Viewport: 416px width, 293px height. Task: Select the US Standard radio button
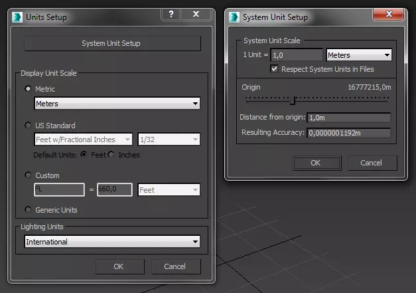pyautogui.click(x=28, y=125)
